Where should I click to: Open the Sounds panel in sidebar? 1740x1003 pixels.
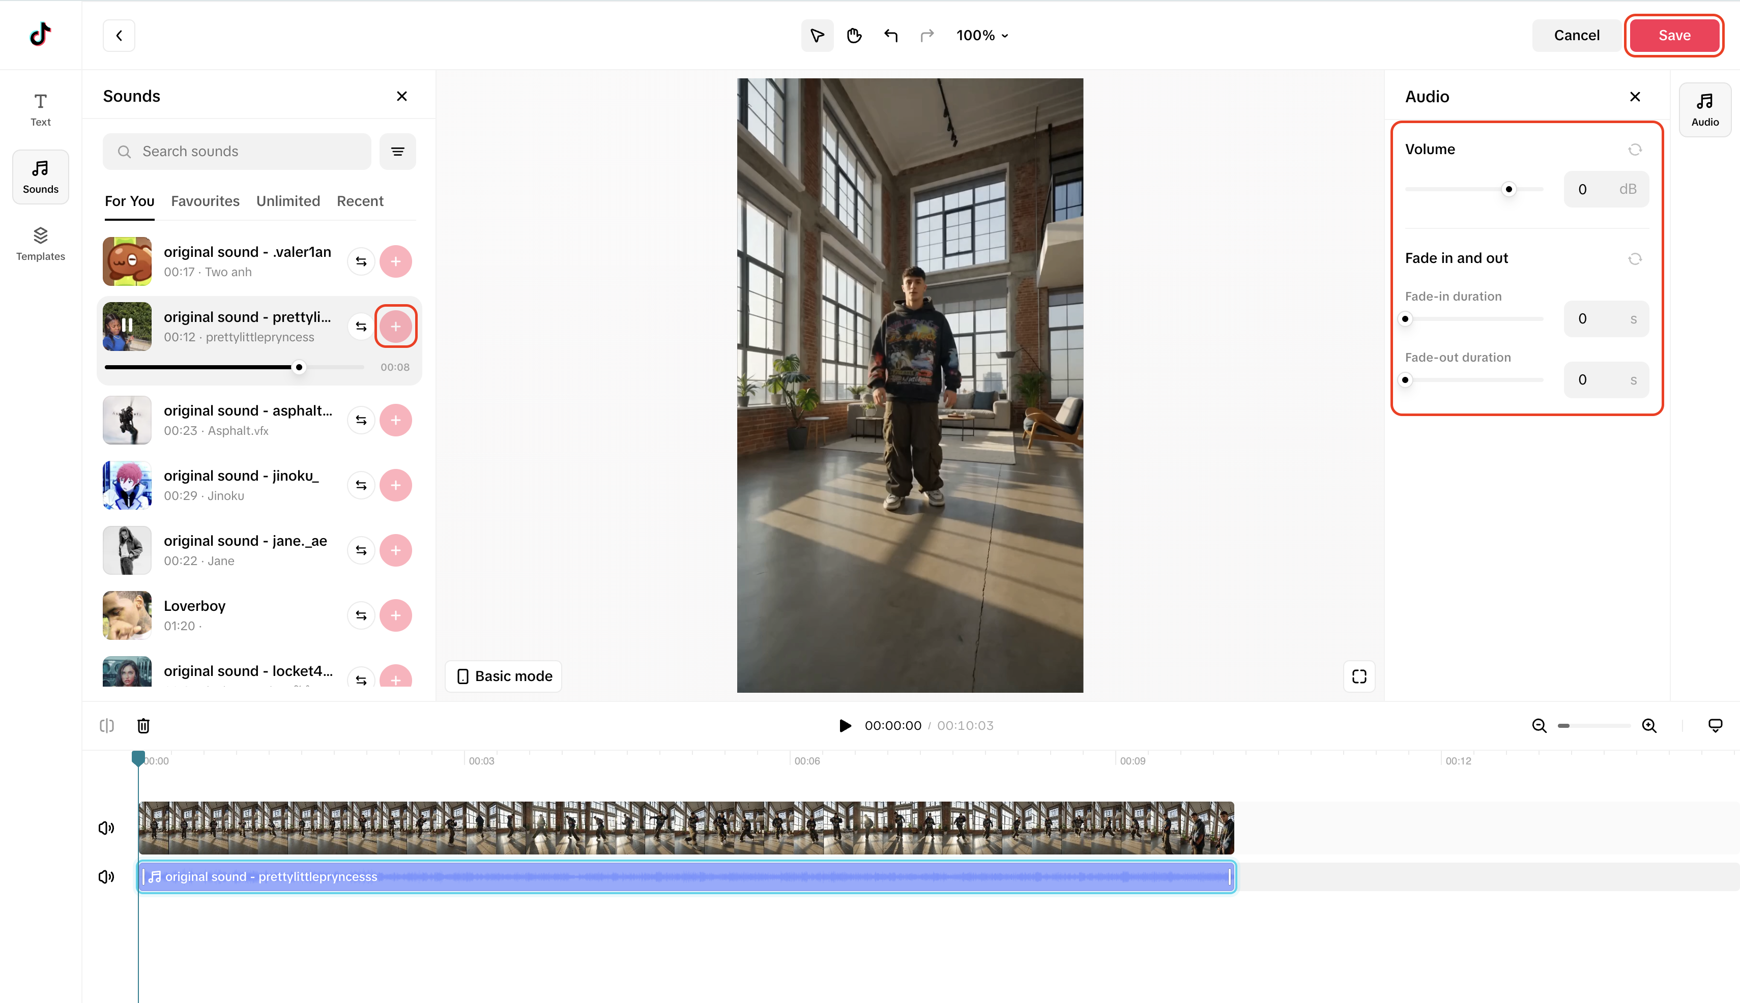(41, 177)
